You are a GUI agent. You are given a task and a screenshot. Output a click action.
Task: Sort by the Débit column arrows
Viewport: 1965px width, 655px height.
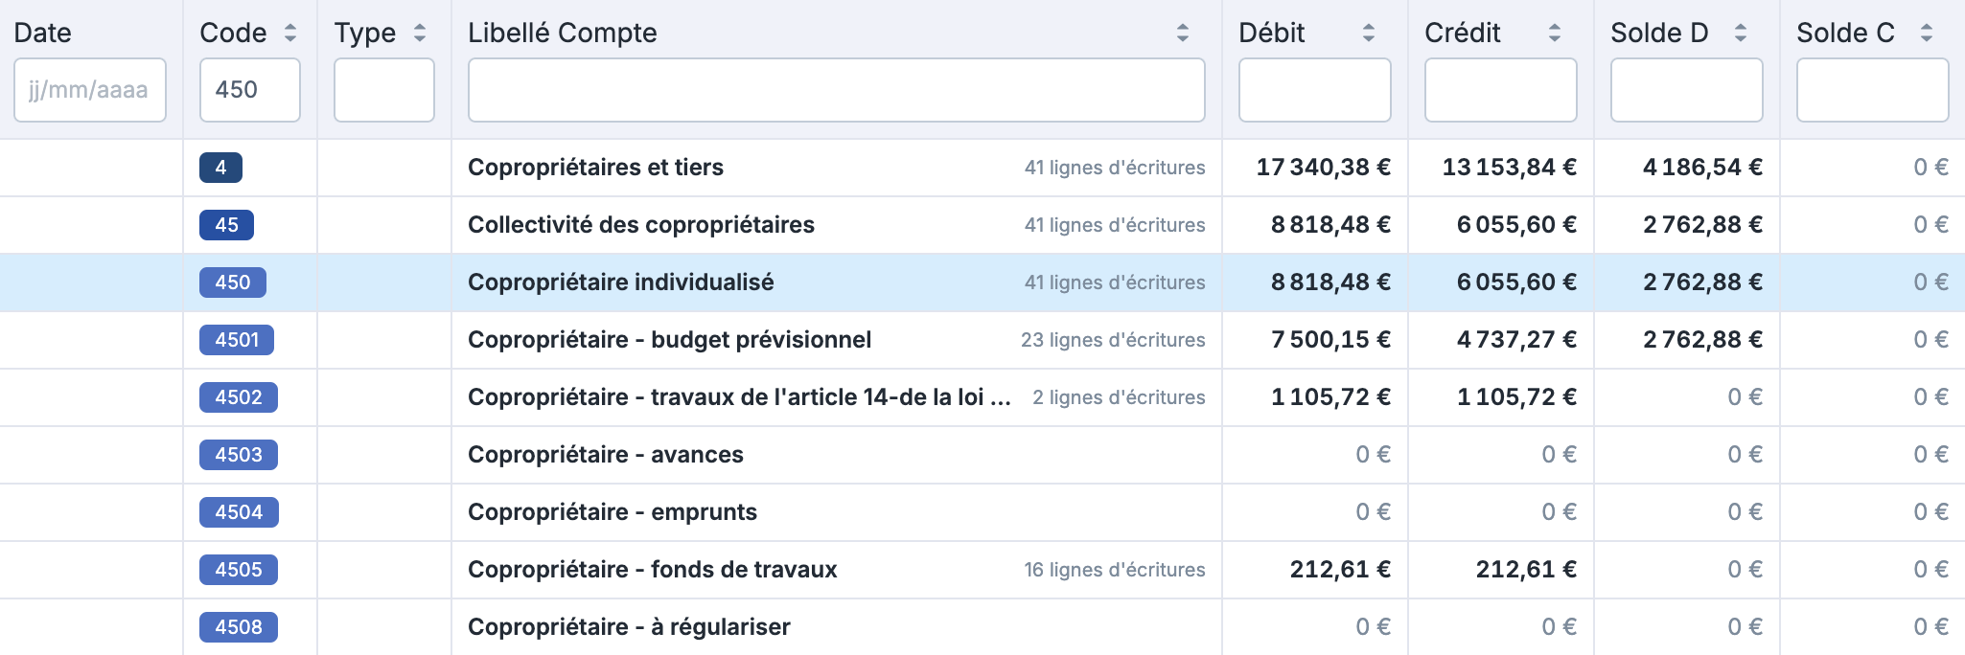[x=1368, y=33]
